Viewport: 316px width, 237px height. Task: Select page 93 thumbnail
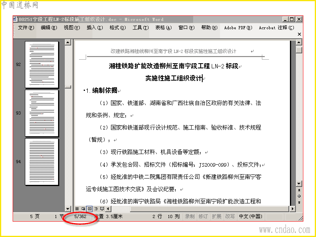pos(42,113)
